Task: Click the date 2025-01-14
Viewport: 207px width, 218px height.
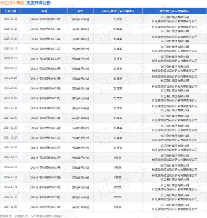Action: 11,58
